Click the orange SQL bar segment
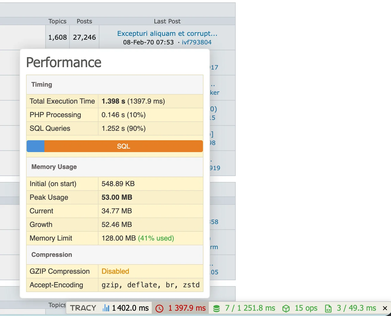391x316 pixels. click(x=124, y=146)
